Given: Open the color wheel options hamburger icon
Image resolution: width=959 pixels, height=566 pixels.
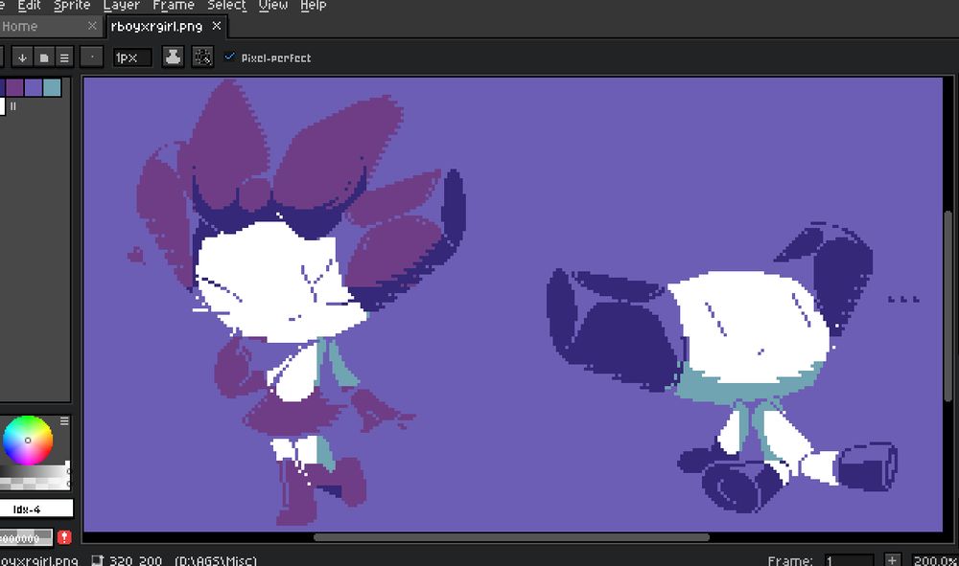Looking at the screenshot, I should pos(64,420).
